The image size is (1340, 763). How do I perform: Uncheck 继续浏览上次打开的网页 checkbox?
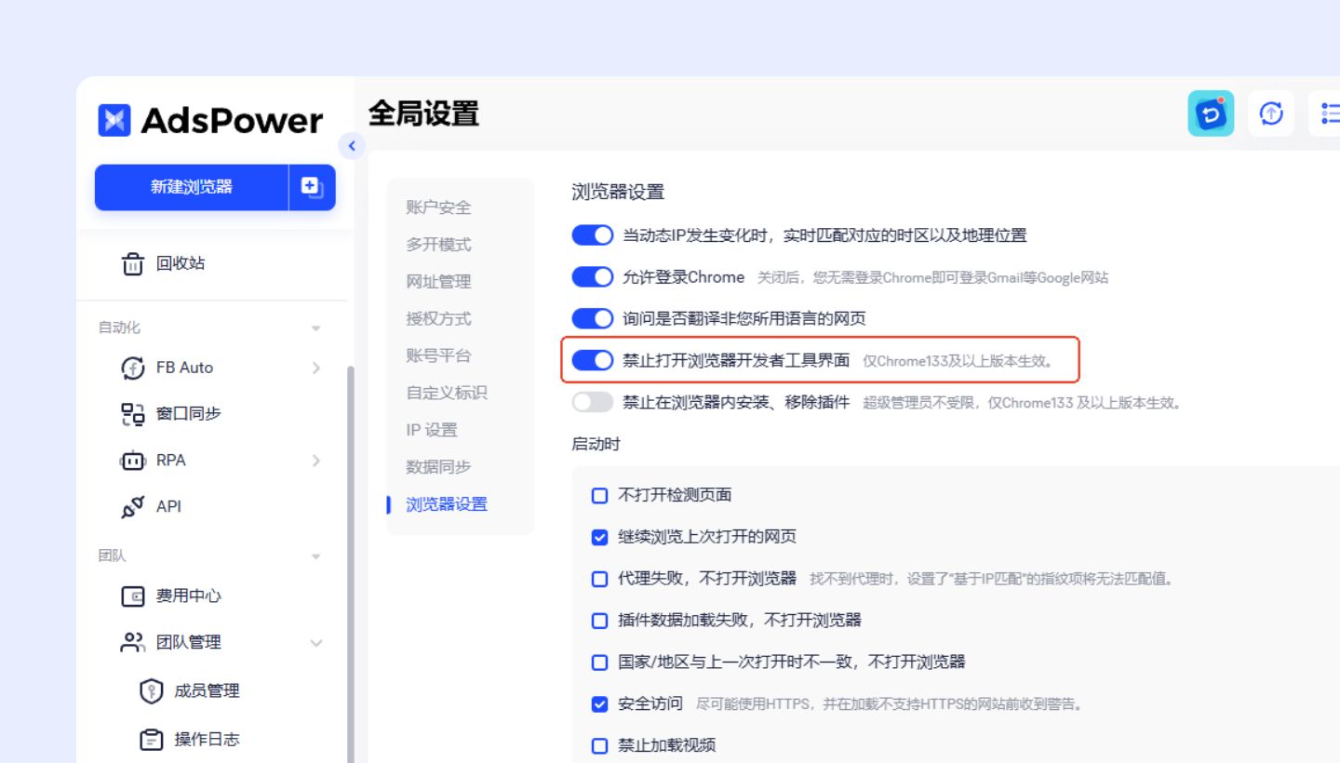click(600, 537)
